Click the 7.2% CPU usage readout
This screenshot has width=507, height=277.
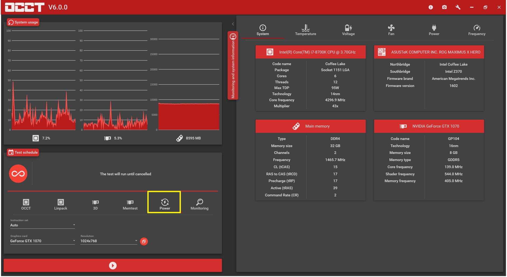tap(46, 138)
